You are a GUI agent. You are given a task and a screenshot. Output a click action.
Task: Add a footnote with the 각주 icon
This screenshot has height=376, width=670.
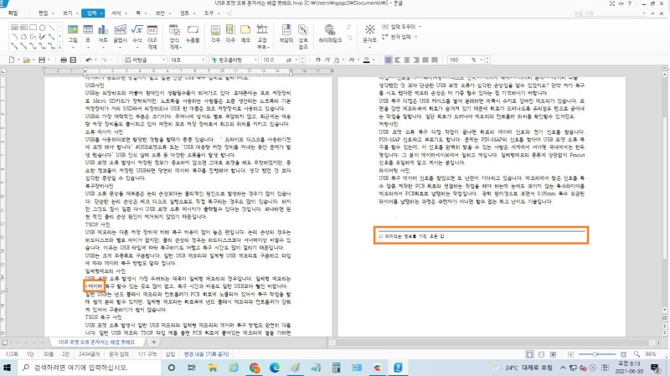point(216,33)
